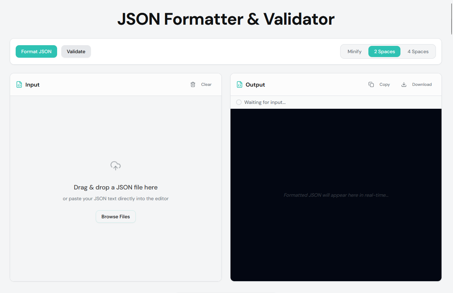Click the copy icon in Output header
Image resolution: width=453 pixels, height=293 pixels.
coord(371,84)
